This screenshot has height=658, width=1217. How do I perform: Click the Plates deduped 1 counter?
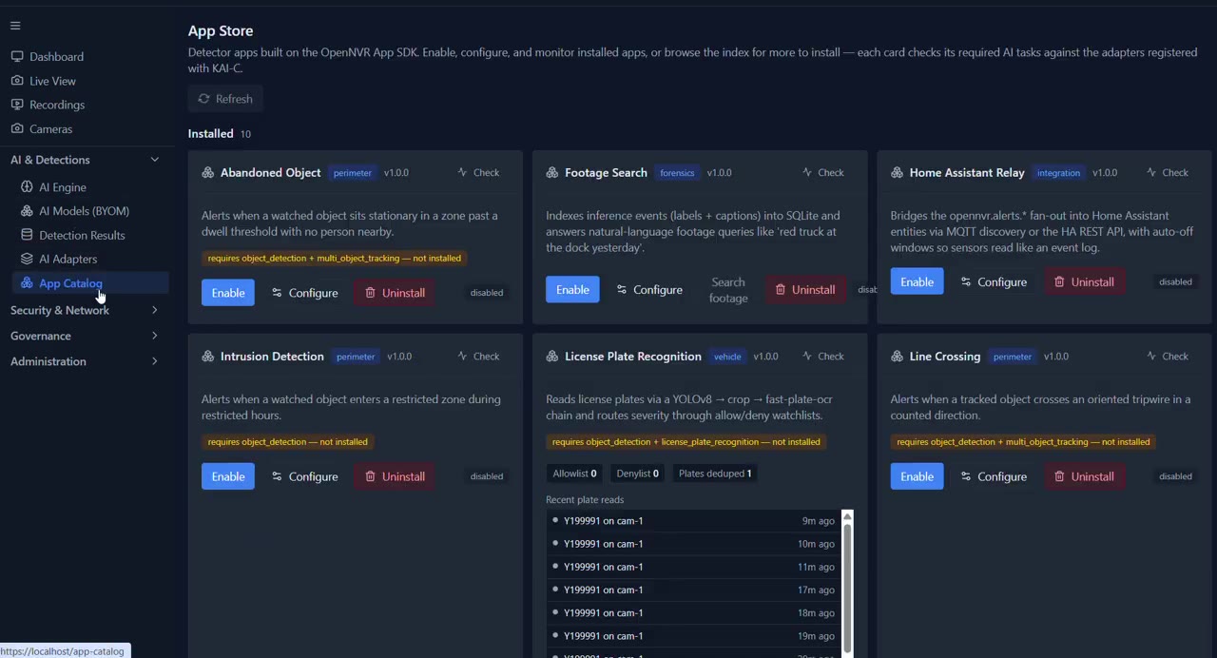(x=715, y=474)
